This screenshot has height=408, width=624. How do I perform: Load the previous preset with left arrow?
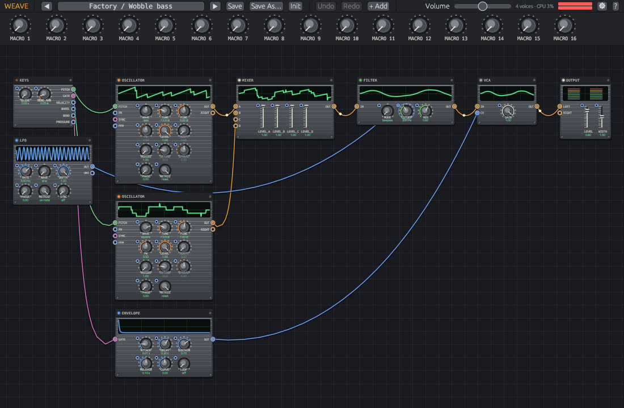click(x=47, y=6)
